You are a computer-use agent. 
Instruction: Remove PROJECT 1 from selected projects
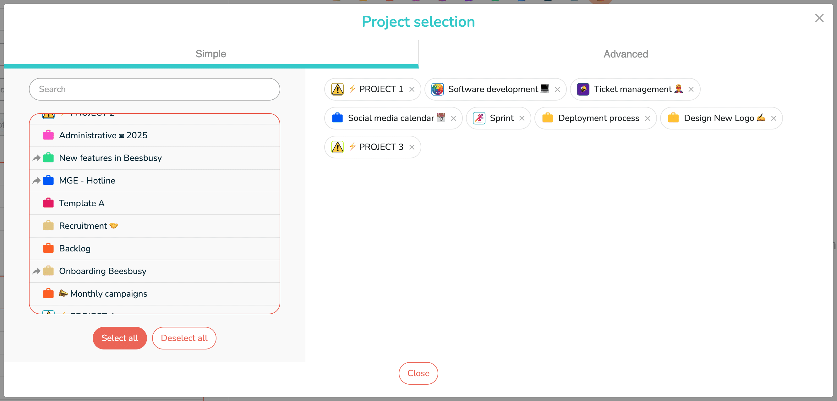coord(412,89)
